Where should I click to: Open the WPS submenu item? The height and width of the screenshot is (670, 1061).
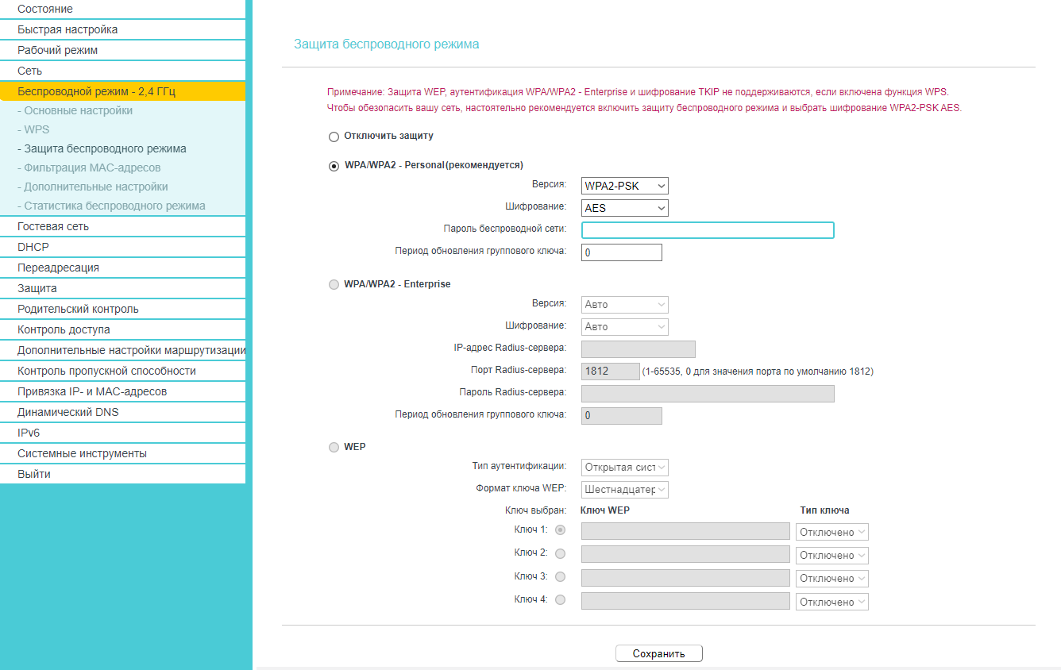pos(122,129)
